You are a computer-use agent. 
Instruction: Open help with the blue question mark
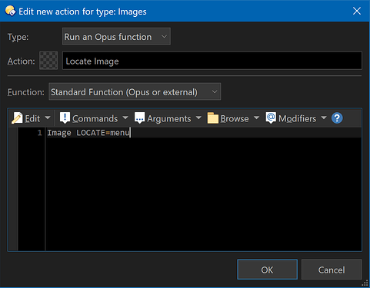(337, 118)
